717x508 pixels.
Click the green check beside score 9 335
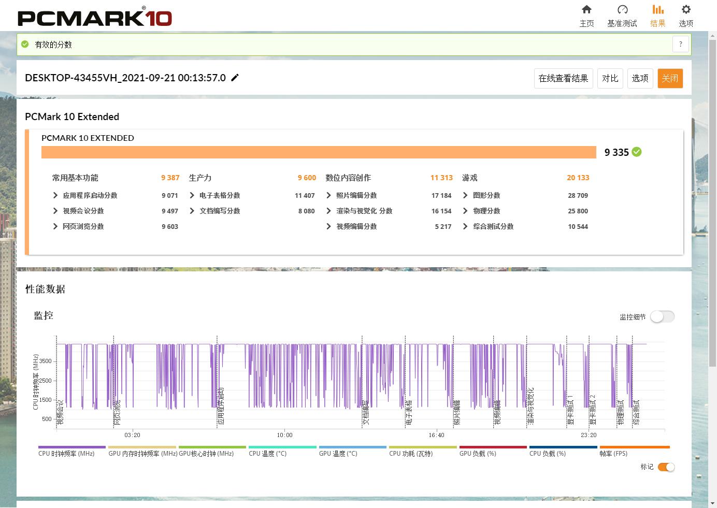(x=637, y=152)
